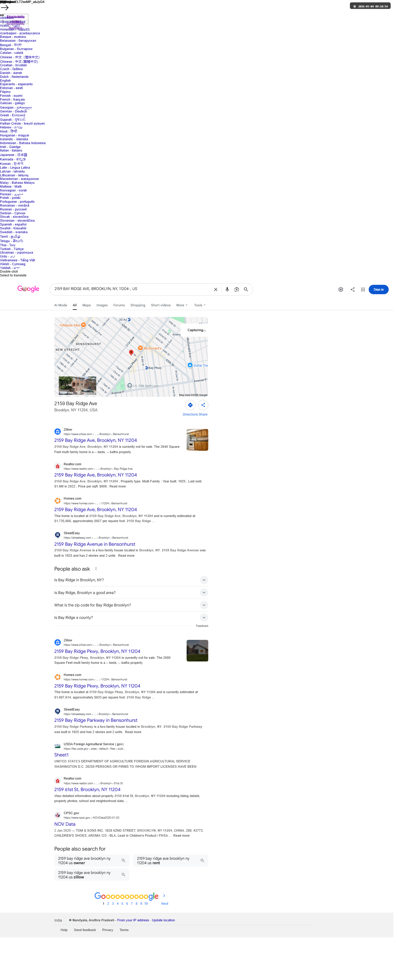Open the Sheet1 USDA result link
This screenshot has width=398, height=958.
(61, 755)
